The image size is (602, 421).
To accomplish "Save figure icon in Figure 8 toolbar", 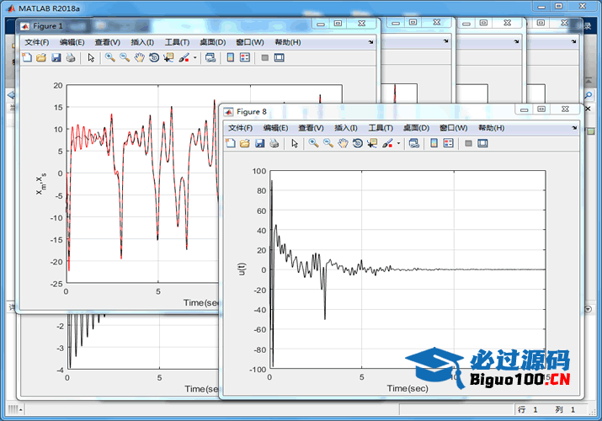I will click(259, 143).
